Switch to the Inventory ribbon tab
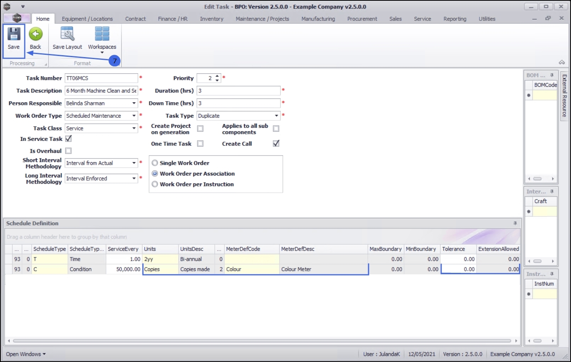 click(x=211, y=19)
